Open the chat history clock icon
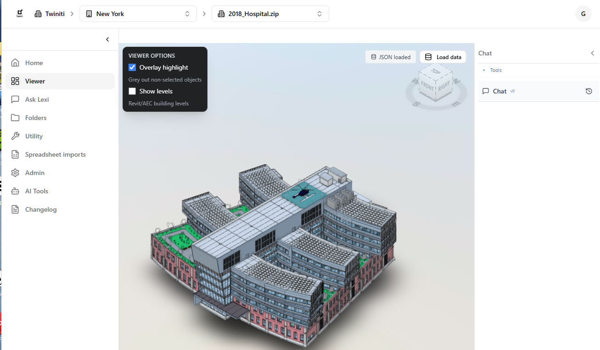600x350 pixels. (x=589, y=91)
